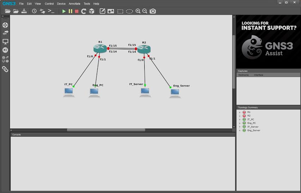Expand IT_PC in Topology Summary

240,120
